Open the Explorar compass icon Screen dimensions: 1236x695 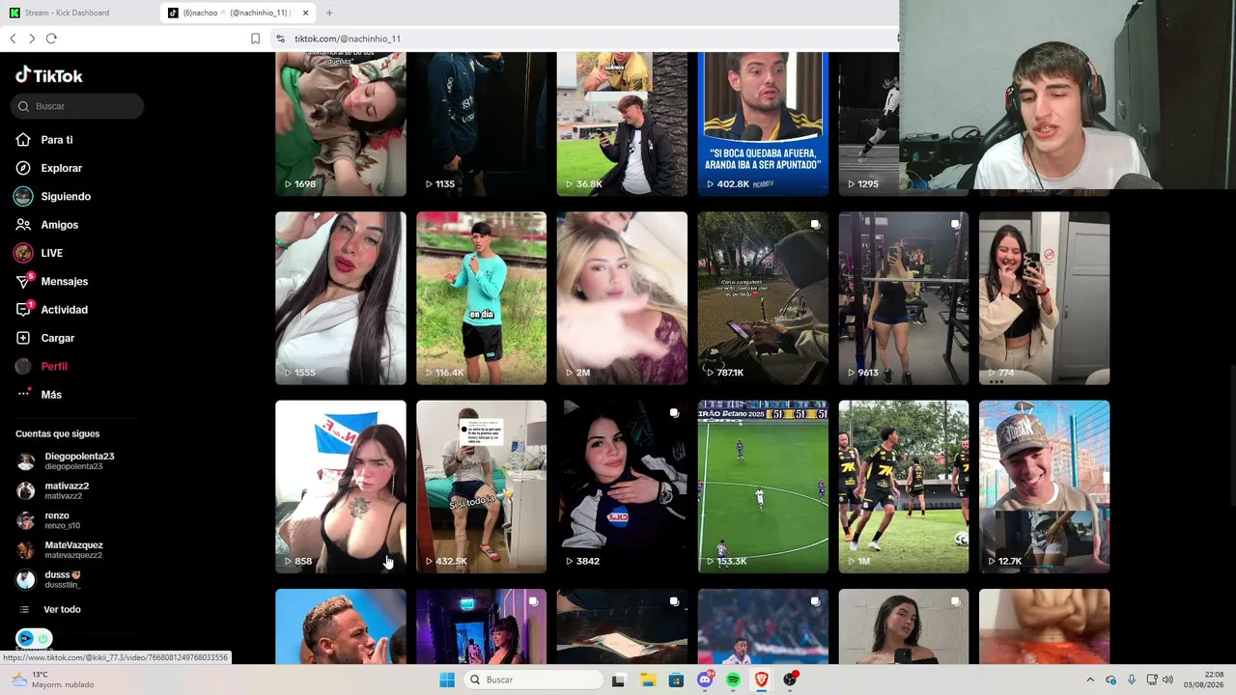[23, 168]
